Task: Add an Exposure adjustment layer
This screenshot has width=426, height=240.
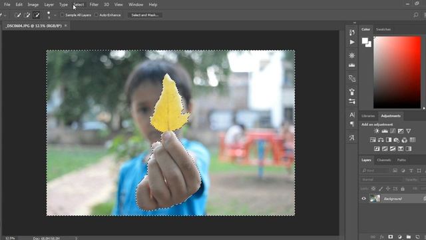Action: pos(401,131)
